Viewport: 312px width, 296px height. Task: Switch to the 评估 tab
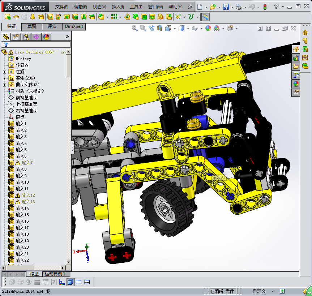pos(52,26)
